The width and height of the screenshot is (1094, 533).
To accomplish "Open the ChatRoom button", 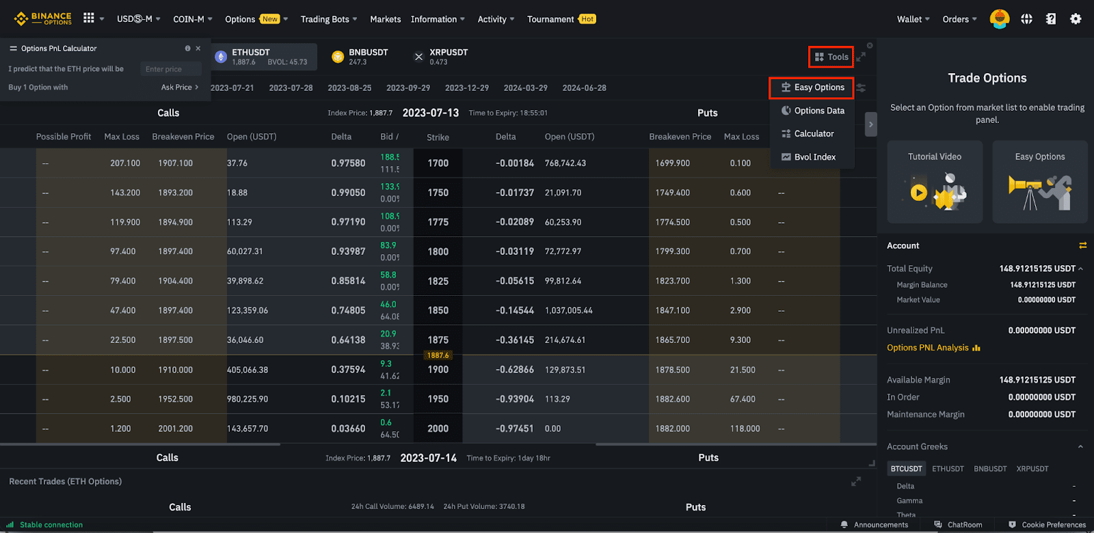I will [958, 525].
